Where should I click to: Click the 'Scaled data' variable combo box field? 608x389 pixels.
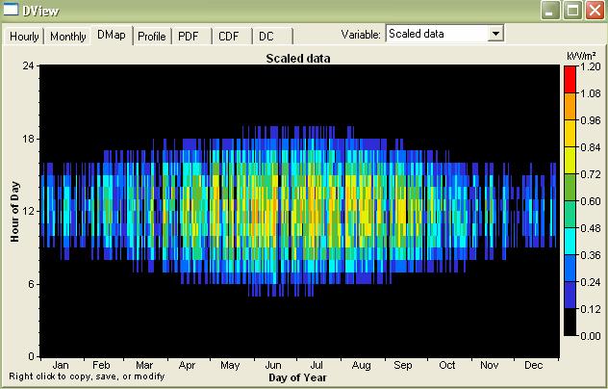[x=437, y=34]
